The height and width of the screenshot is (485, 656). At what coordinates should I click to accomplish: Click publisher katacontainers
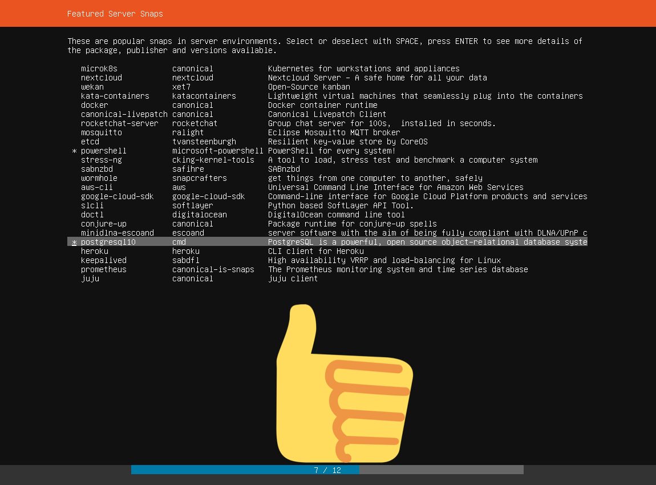[204, 96]
